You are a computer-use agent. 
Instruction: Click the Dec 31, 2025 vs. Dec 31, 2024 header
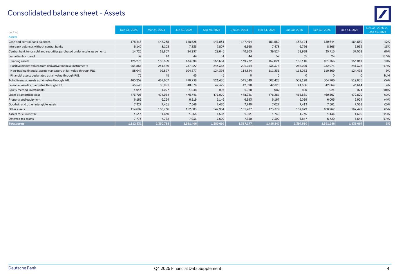[377, 30]
